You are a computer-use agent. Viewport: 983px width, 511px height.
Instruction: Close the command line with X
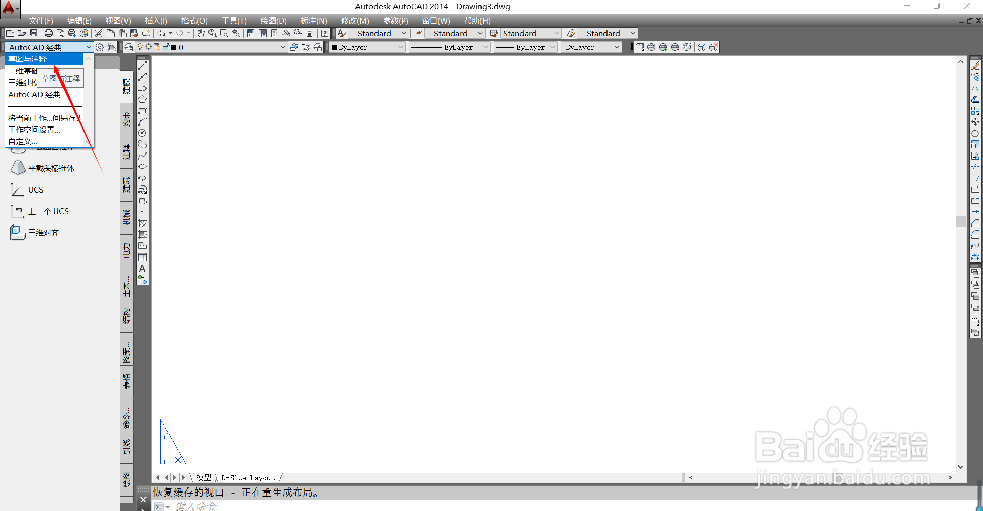coord(143,500)
